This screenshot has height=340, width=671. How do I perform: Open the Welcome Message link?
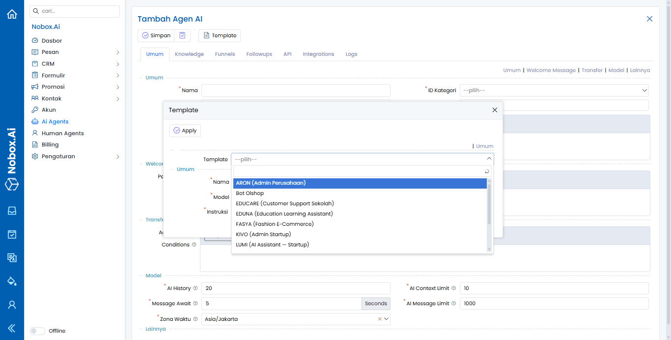click(x=551, y=70)
